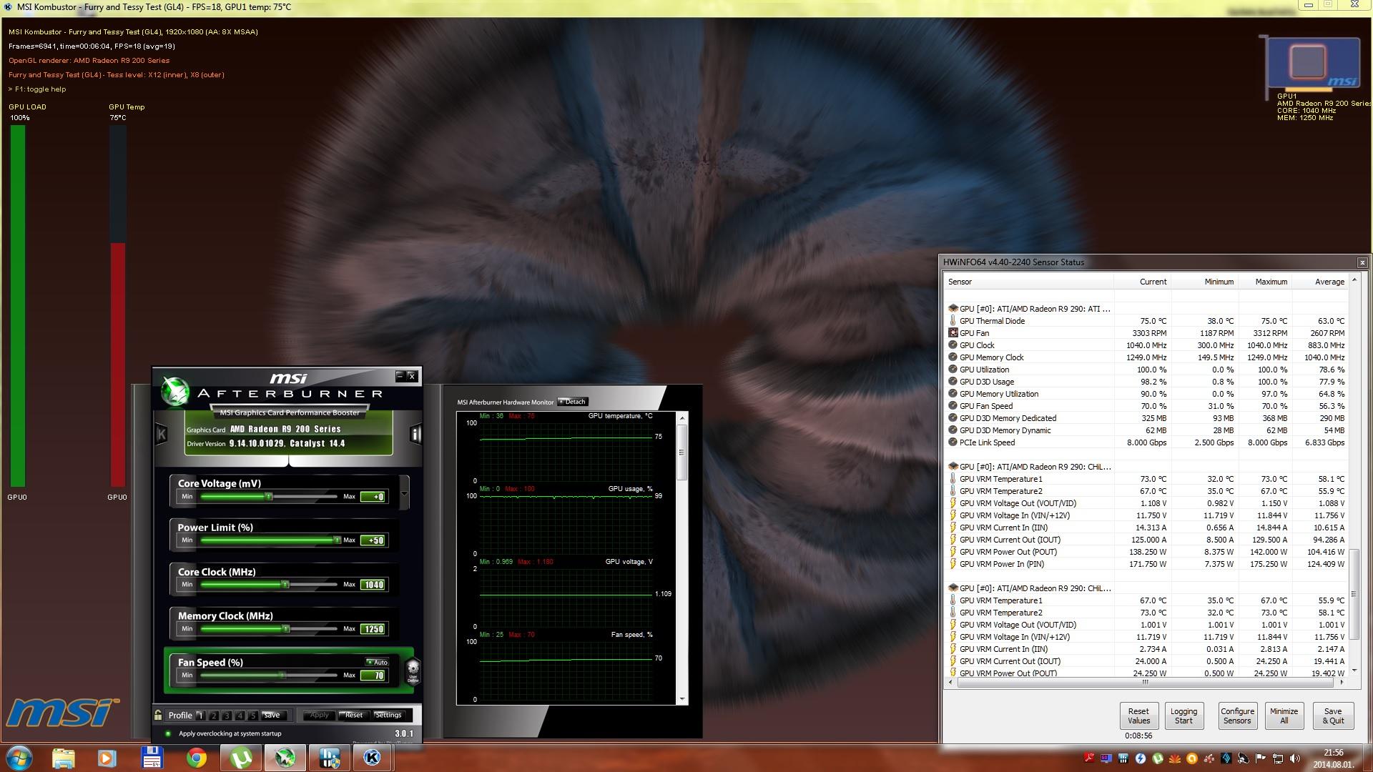Click the GPU Thermal Diode thermometer icon
The width and height of the screenshot is (1373, 772).
coord(953,321)
